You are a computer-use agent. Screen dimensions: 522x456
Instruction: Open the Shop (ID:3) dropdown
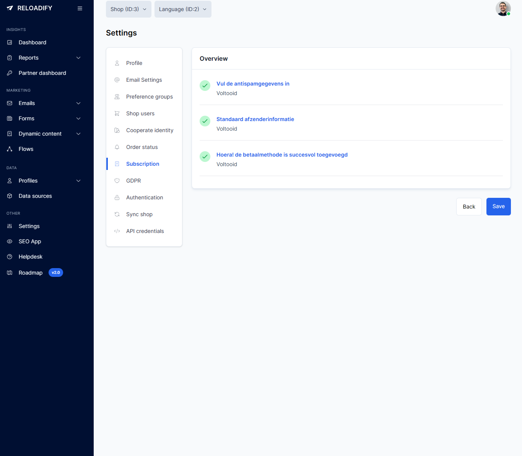coord(128,9)
